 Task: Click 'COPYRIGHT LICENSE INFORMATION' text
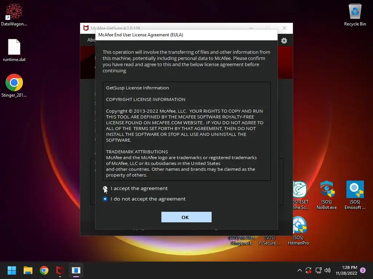coord(146,100)
